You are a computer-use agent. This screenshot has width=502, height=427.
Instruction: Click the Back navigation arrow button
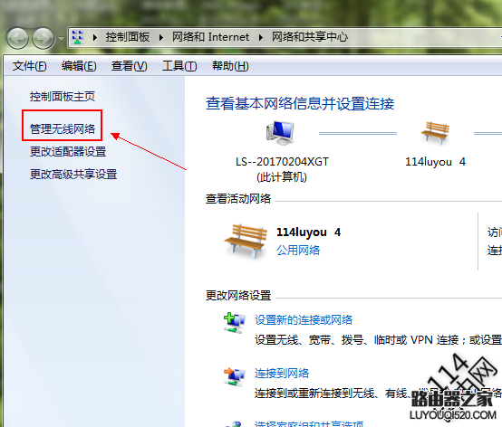point(17,38)
